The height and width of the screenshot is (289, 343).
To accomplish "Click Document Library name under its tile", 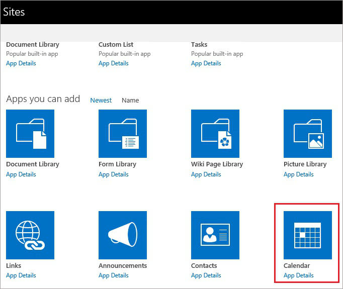I will pos(33,164).
